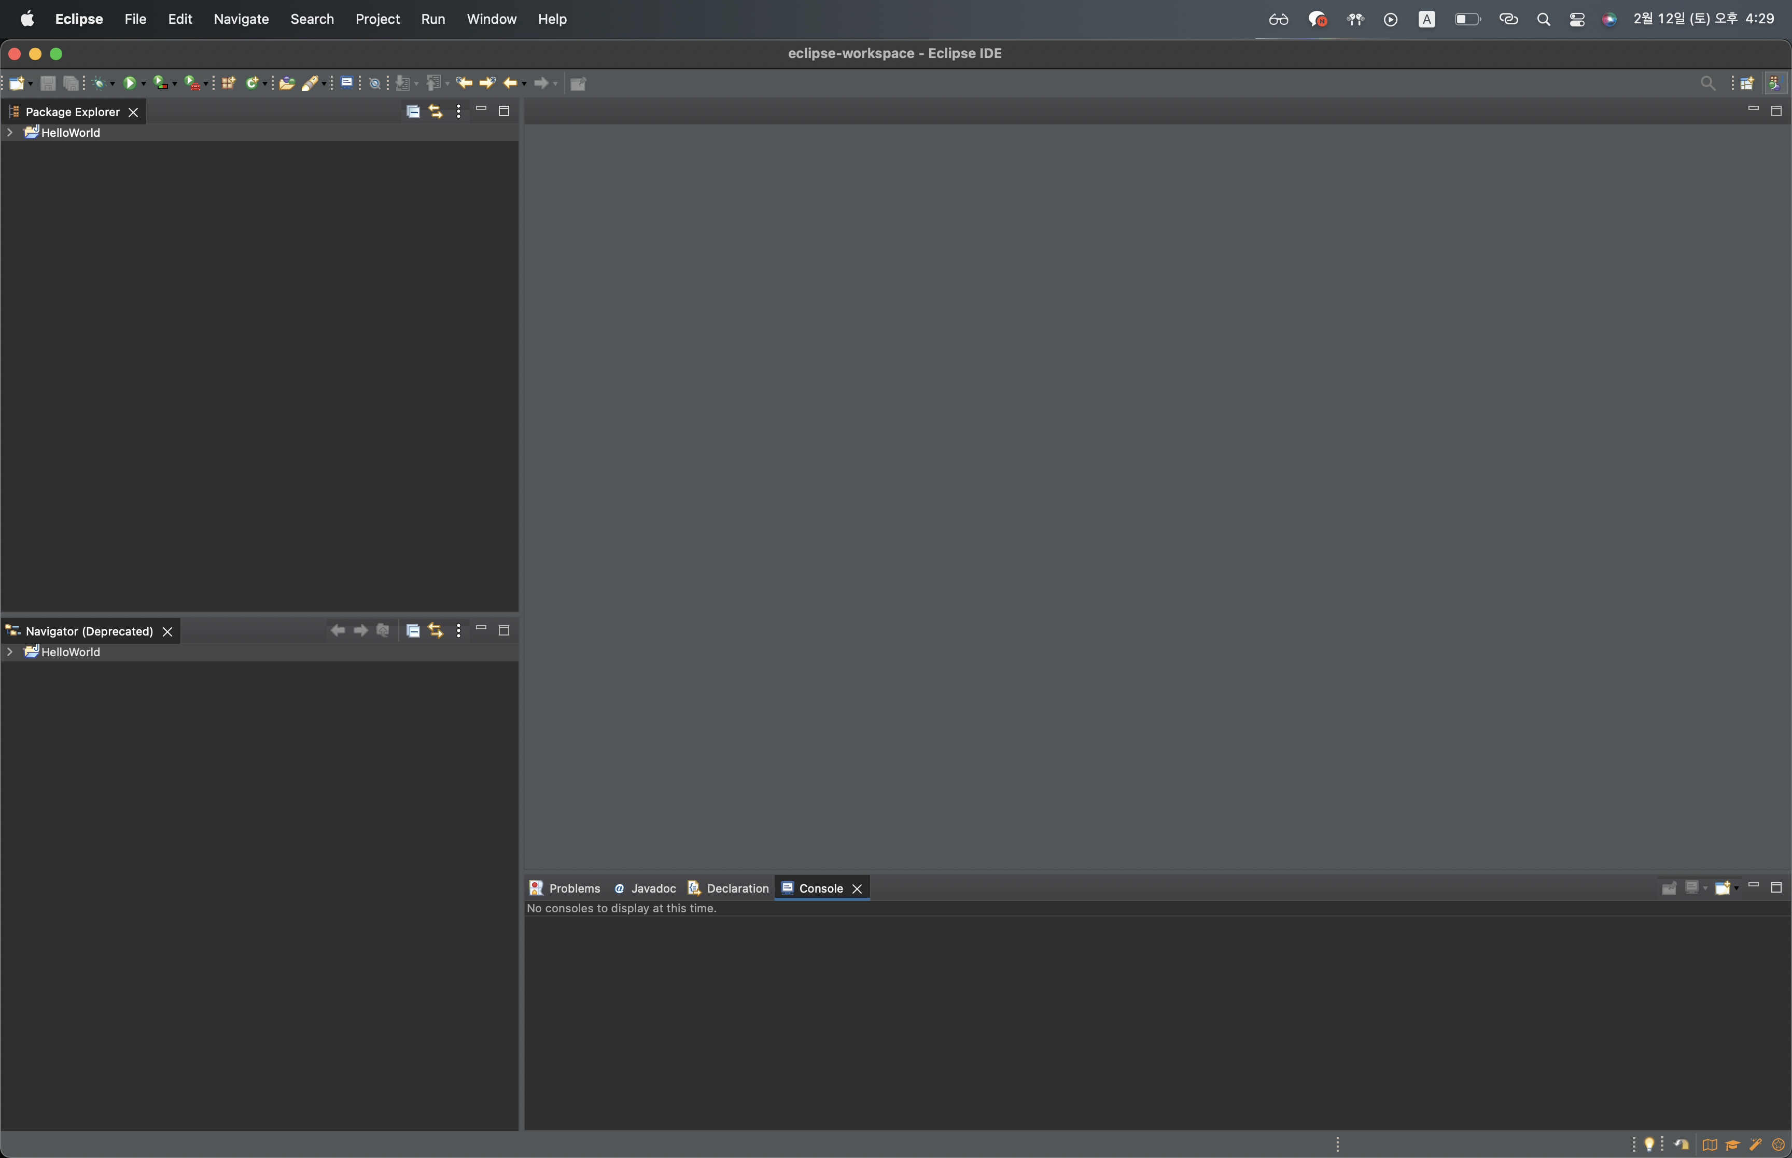Open the Project menu

(377, 19)
